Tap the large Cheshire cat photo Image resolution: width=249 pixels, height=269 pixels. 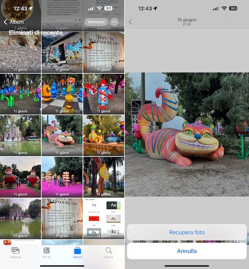pyautogui.click(x=187, y=134)
